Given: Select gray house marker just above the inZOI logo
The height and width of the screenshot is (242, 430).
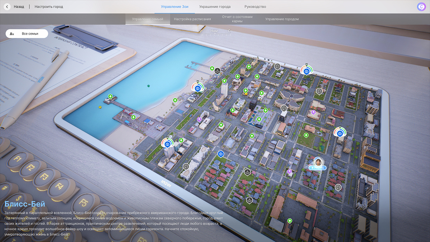Looking at the screenshot, I should coord(186,166).
